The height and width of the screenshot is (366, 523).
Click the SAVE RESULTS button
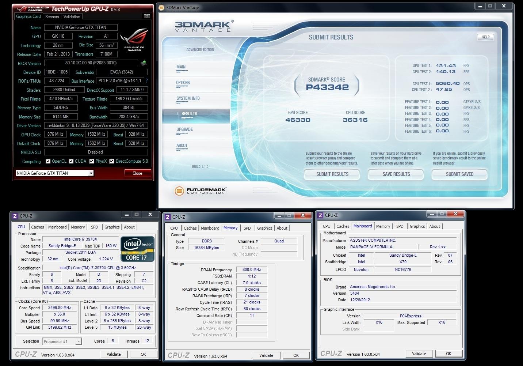coord(396,174)
